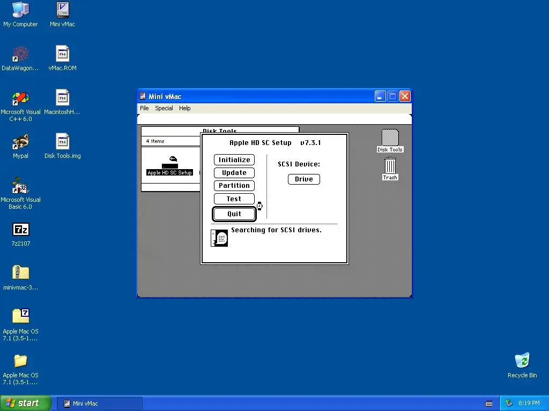Image resolution: width=549 pixels, height=411 pixels.
Task: Click the document icon beside the status message
Action: tap(219, 238)
